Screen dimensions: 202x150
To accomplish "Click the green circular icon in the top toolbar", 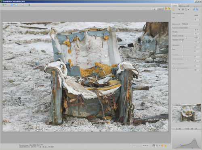I will point(3,5).
